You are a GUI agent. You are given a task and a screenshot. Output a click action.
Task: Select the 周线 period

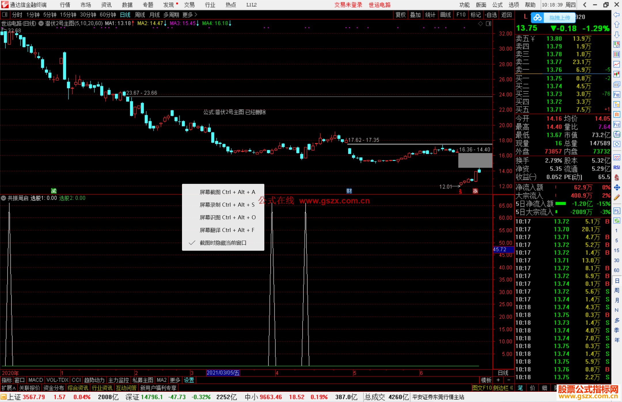pyautogui.click(x=140, y=15)
